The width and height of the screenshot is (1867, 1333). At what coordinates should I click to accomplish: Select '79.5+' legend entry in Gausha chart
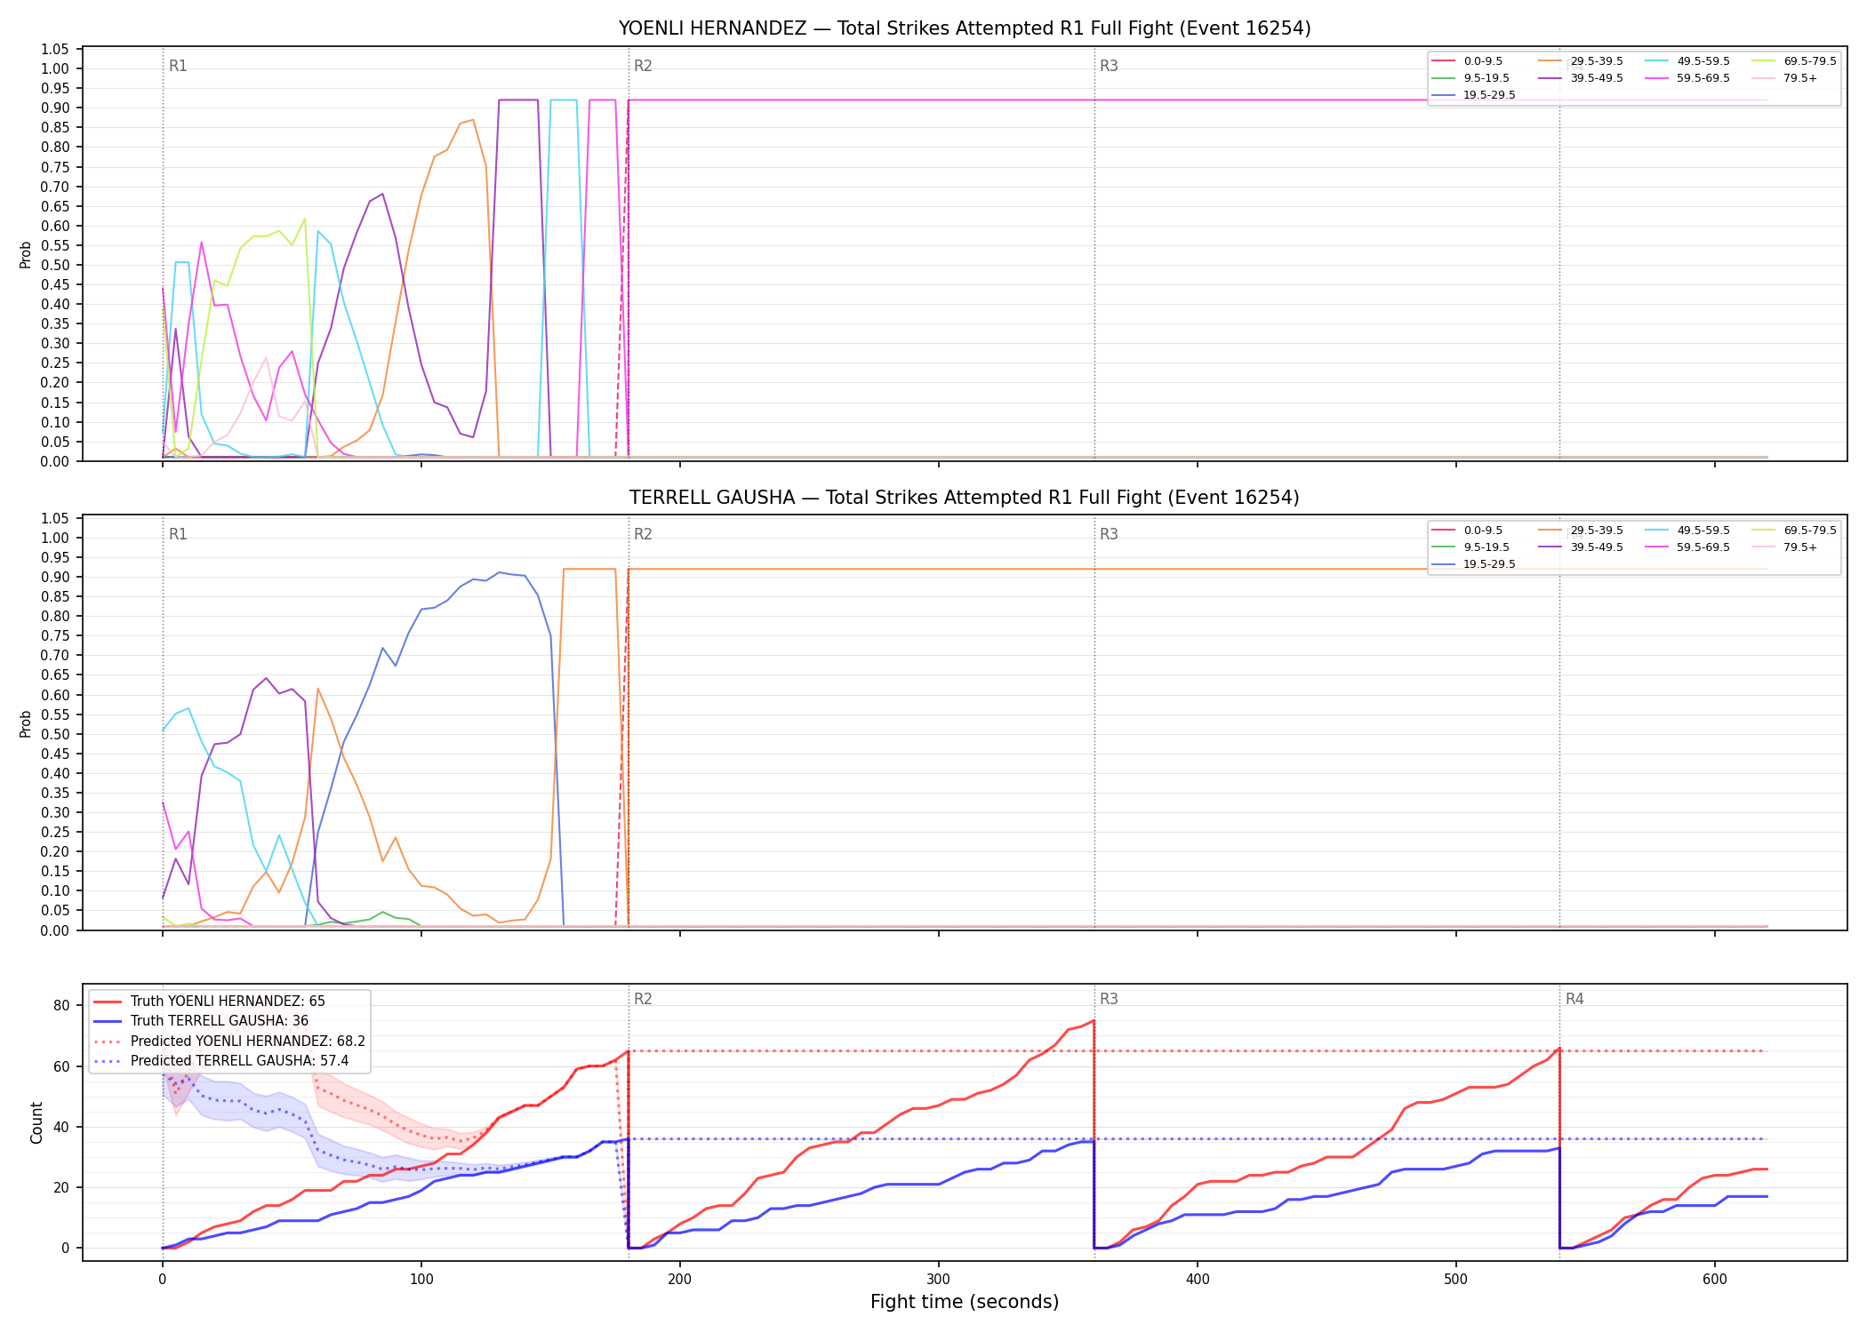pyautogui.click(x=1784, y=547)
